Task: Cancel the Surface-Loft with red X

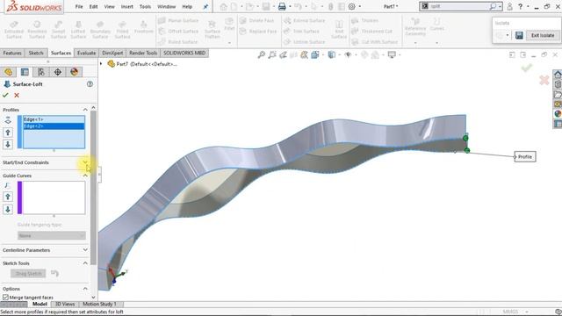Action: [x=17, y=95]
